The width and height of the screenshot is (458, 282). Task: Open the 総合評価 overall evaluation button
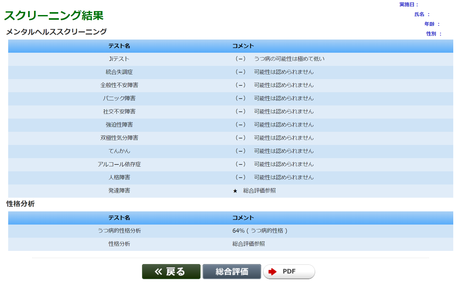tap(232, 271)
